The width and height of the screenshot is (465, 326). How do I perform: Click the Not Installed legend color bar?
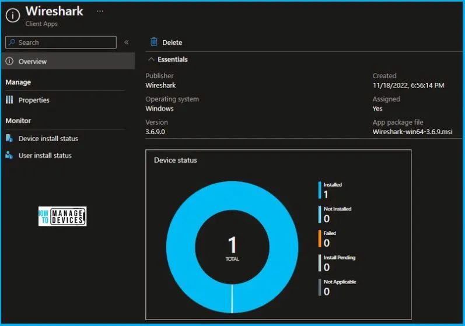pos(320,214)
